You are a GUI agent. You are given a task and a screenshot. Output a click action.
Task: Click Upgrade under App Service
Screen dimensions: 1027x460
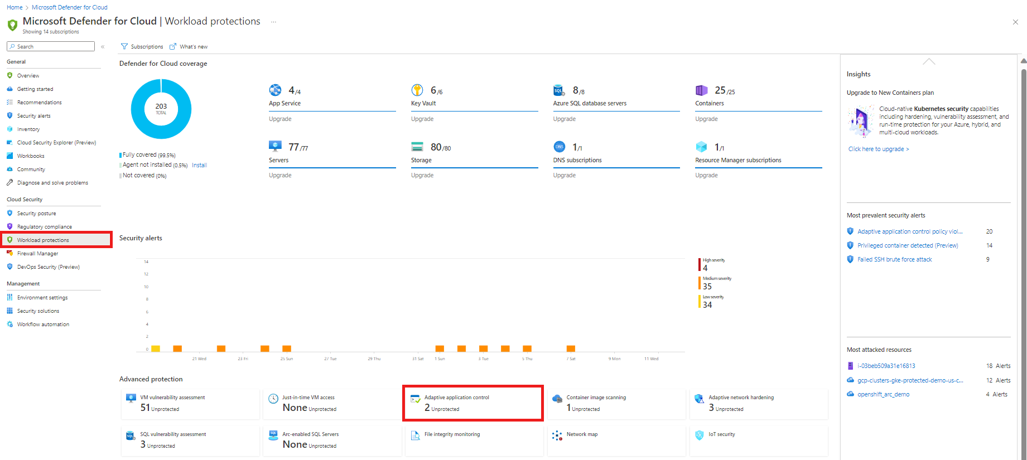[x=280, y=119]
